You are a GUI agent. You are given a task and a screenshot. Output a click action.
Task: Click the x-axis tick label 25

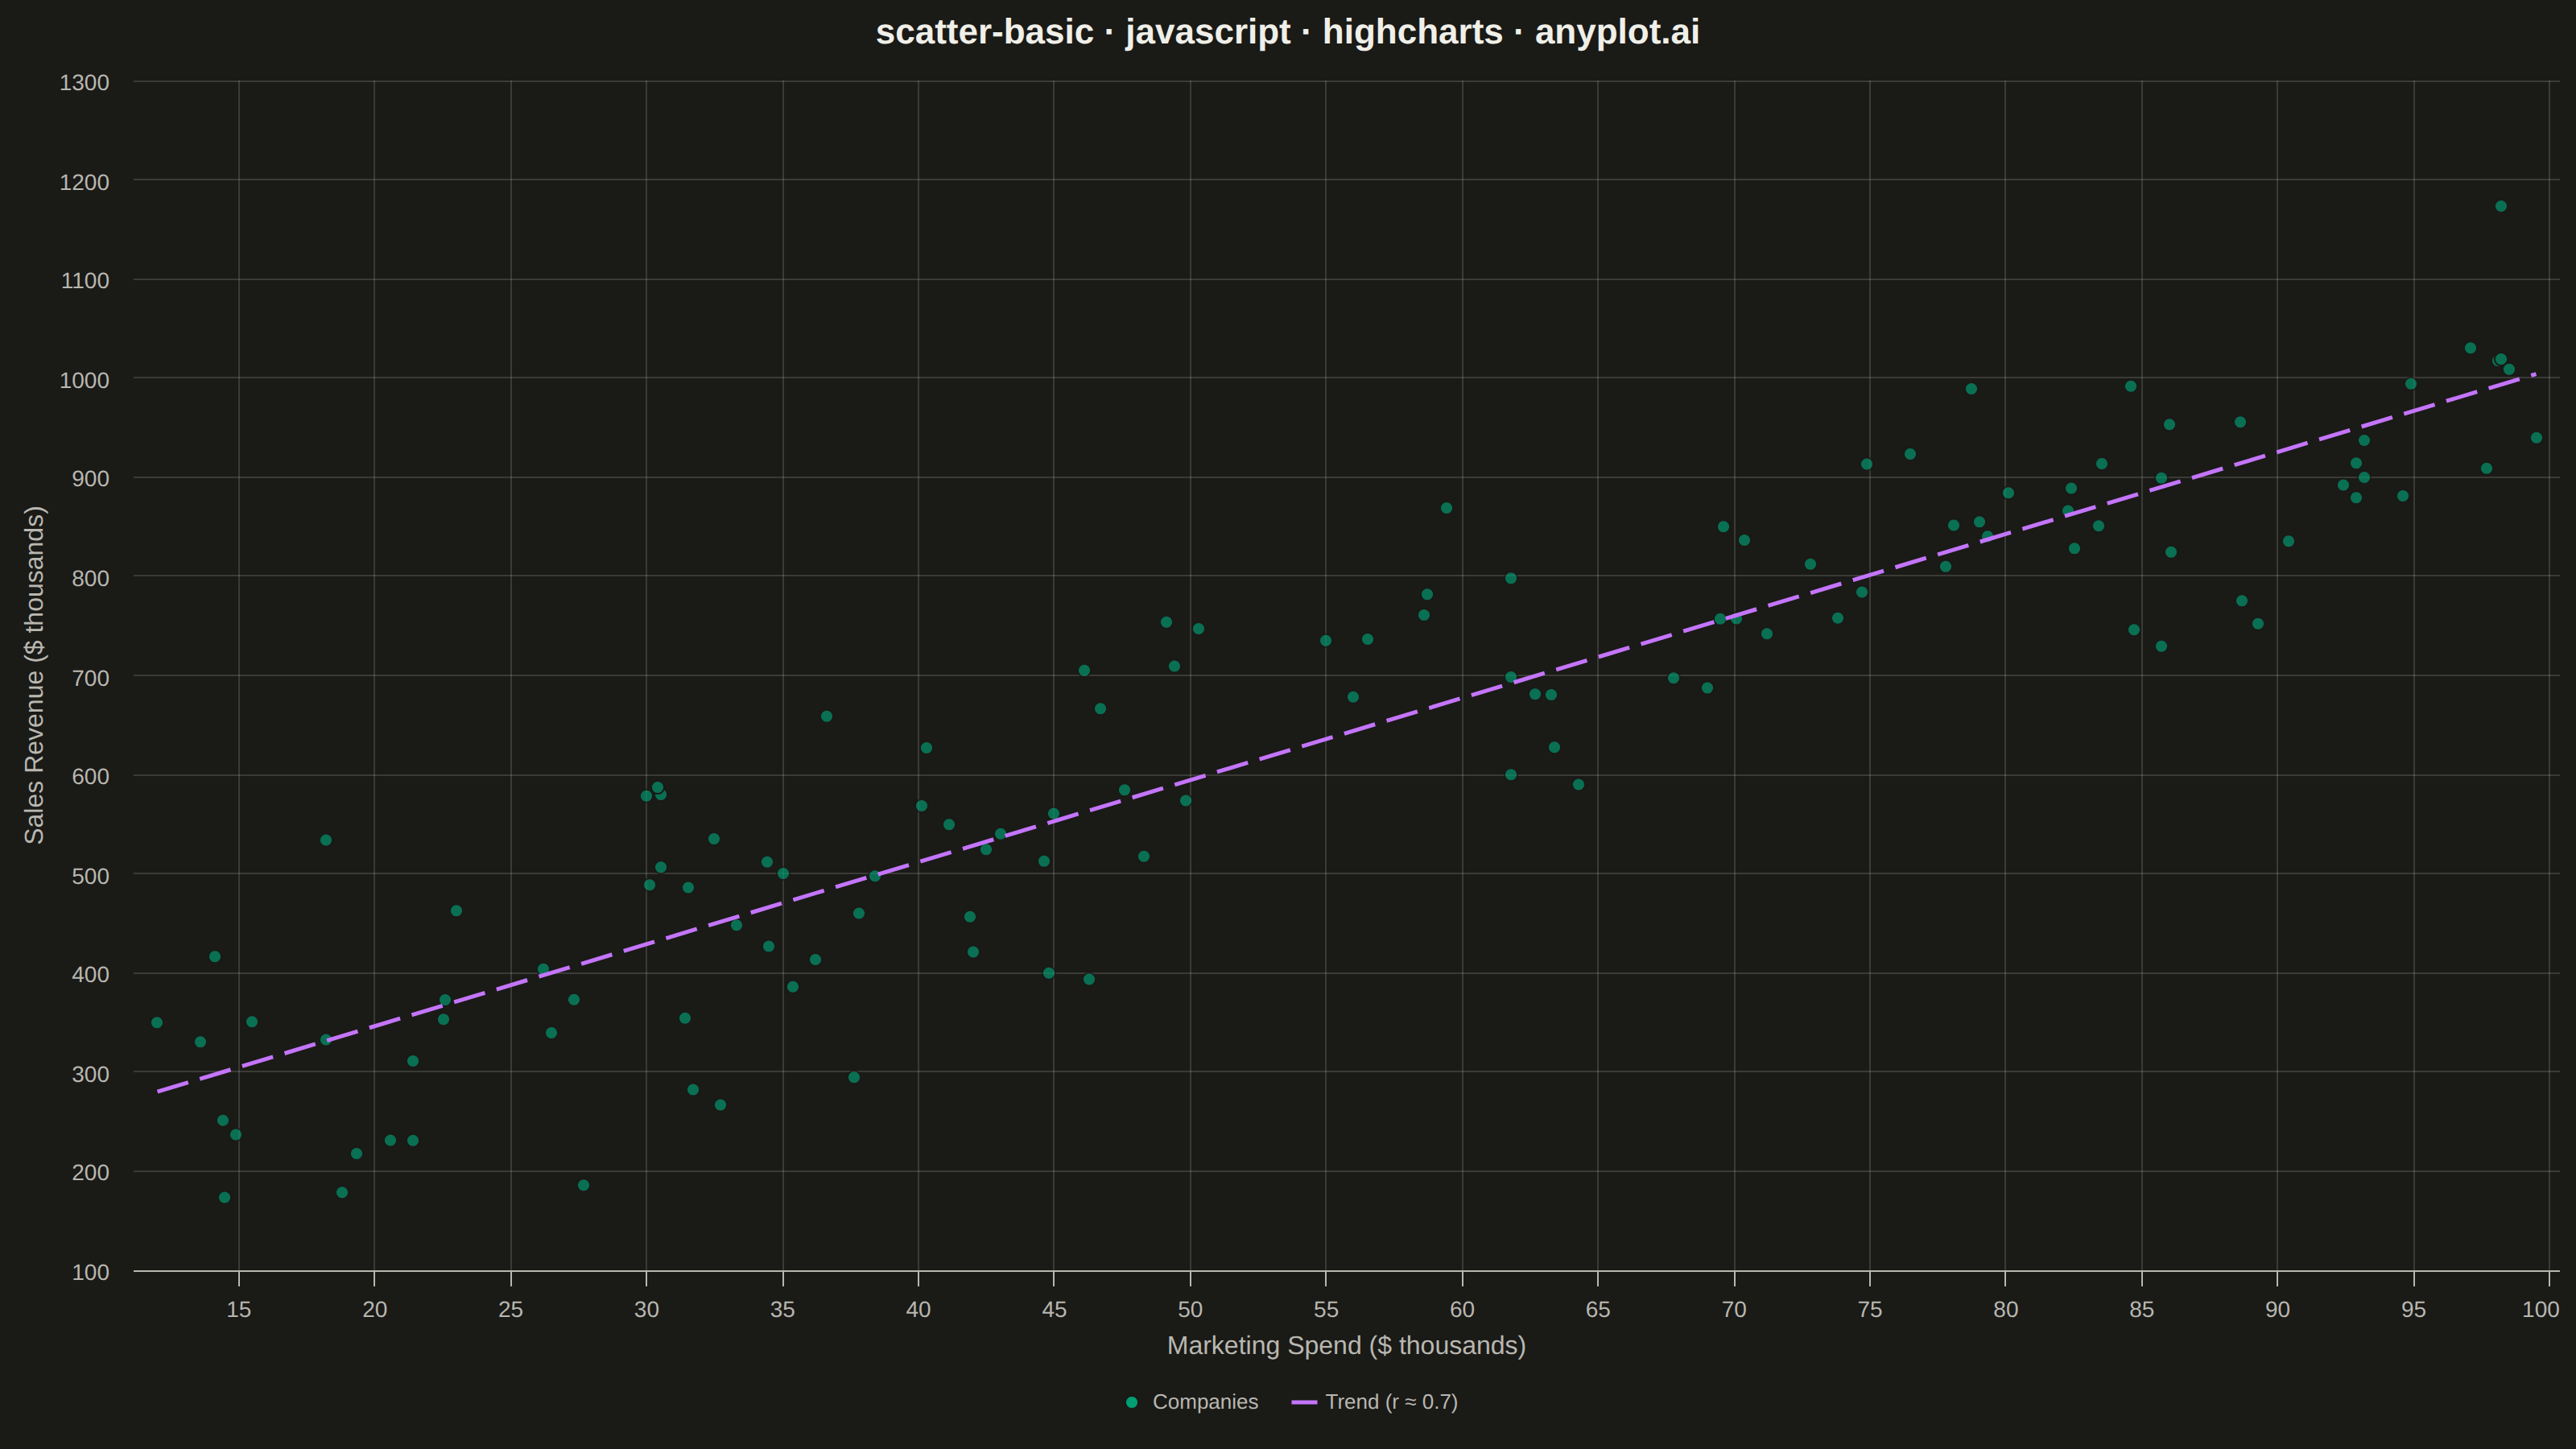pyautogui.click(x=511, y=1309)
